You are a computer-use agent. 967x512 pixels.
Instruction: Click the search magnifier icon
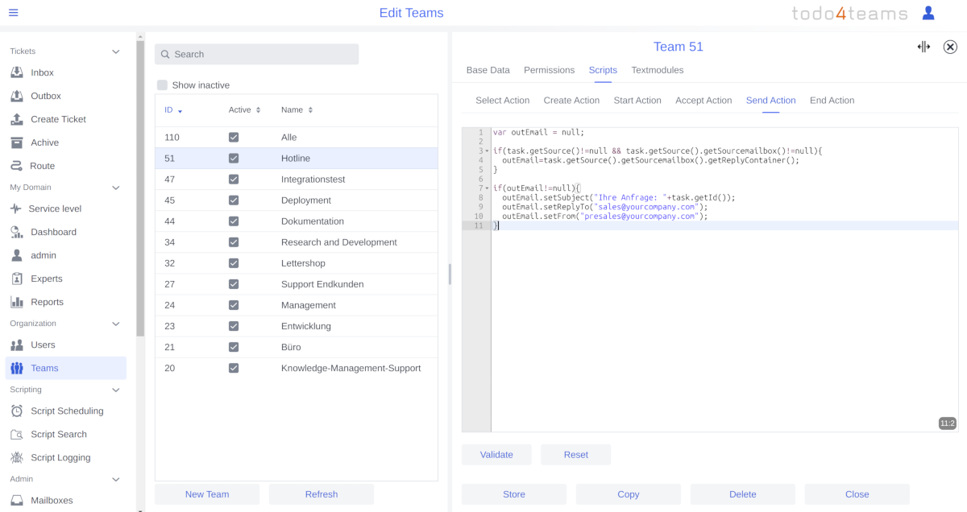point(165,54)
